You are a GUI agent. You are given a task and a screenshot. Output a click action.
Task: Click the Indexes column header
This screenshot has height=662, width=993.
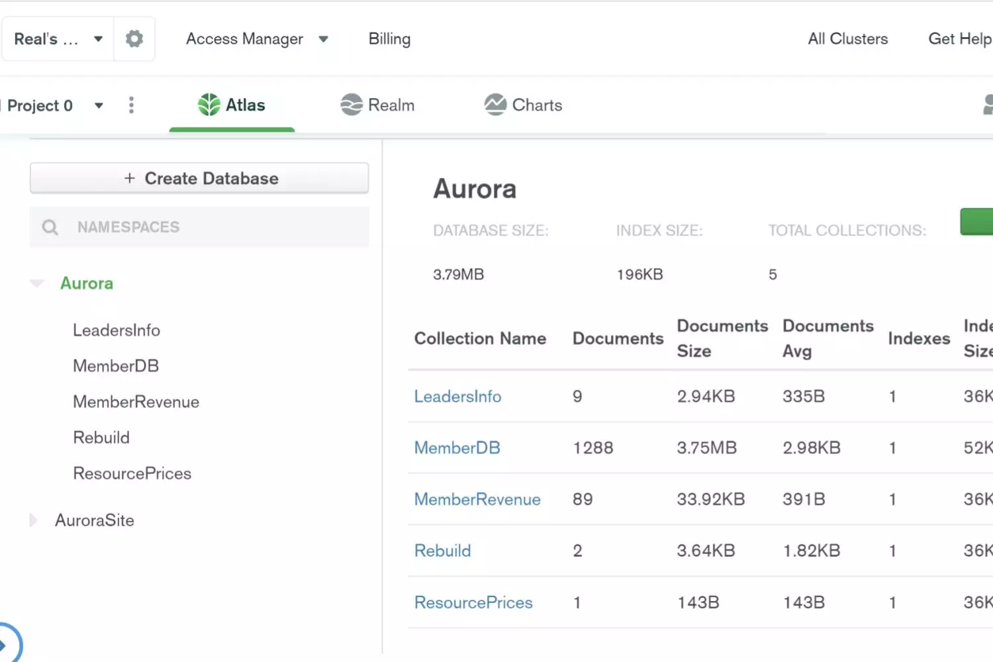click(x=919, y=338)
